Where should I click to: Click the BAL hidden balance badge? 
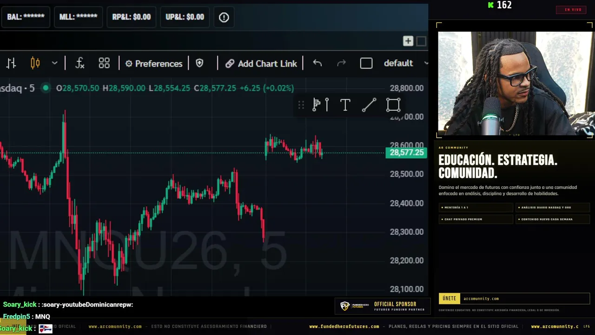[26, 17]
